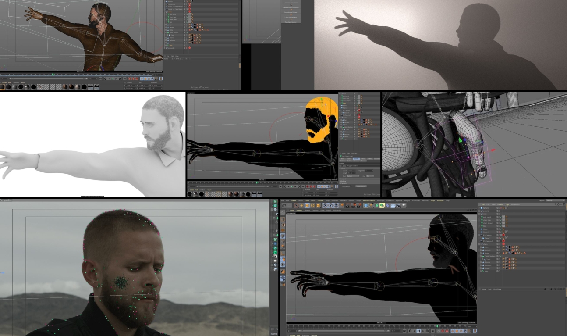Collapse the chara group in the Object Manager
The width and height of the screenshot is (567, 336).
tap(479, 244)
